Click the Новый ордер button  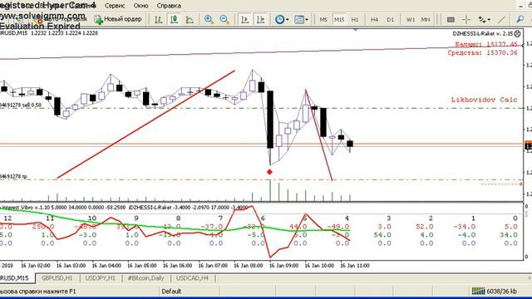click(x=118, y=19)
